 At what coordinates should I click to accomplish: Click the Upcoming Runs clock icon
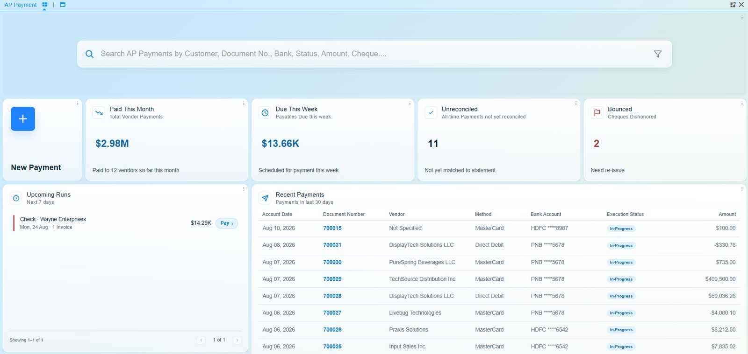click(x=16, y=198)
